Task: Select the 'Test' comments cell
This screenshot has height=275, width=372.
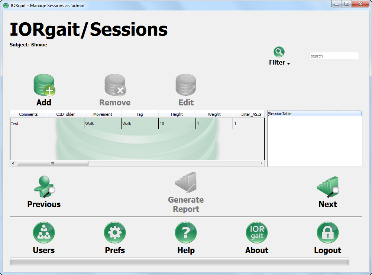Action: tap(29, 124)
